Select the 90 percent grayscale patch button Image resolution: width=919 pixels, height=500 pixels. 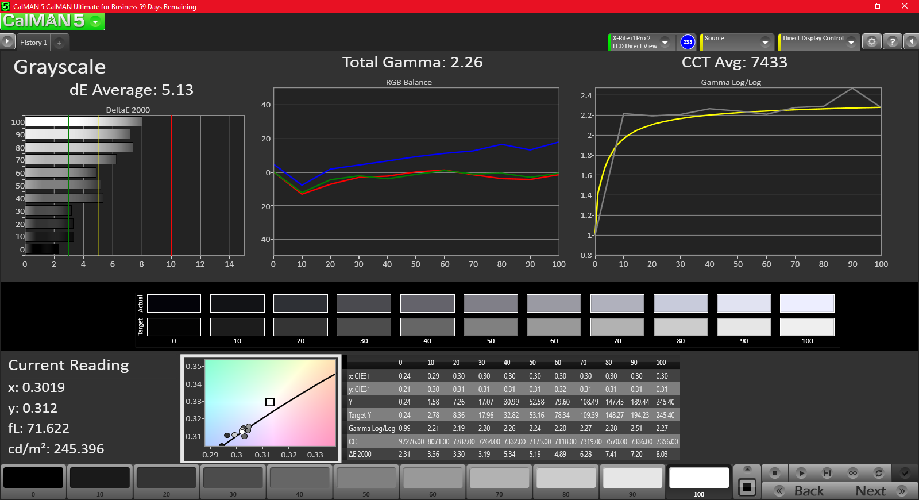(x=633, y=482)
